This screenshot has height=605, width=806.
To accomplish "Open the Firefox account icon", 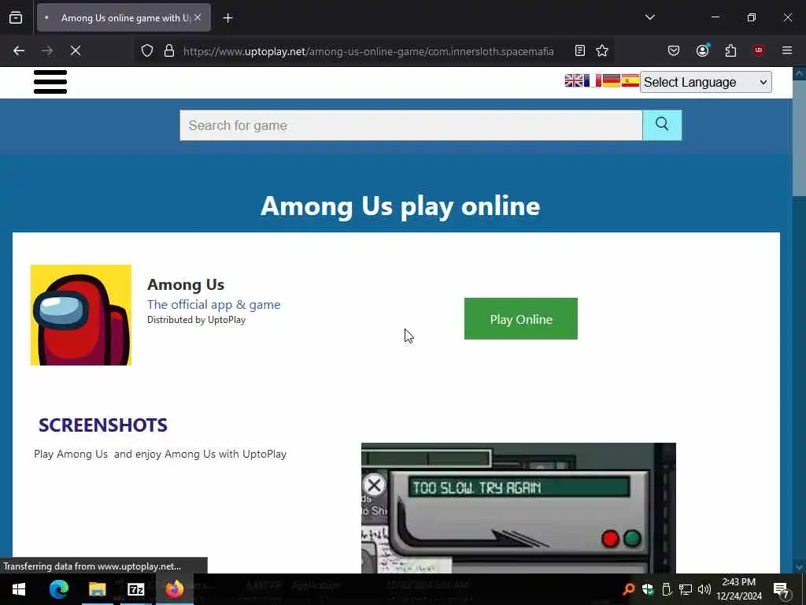I will pyautogui.click(x=702, y=50).
